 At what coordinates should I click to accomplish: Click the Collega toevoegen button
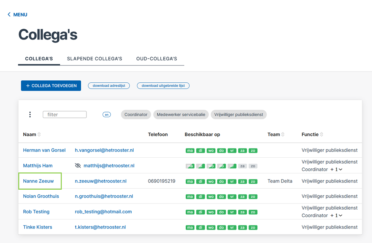click(51, 86)
